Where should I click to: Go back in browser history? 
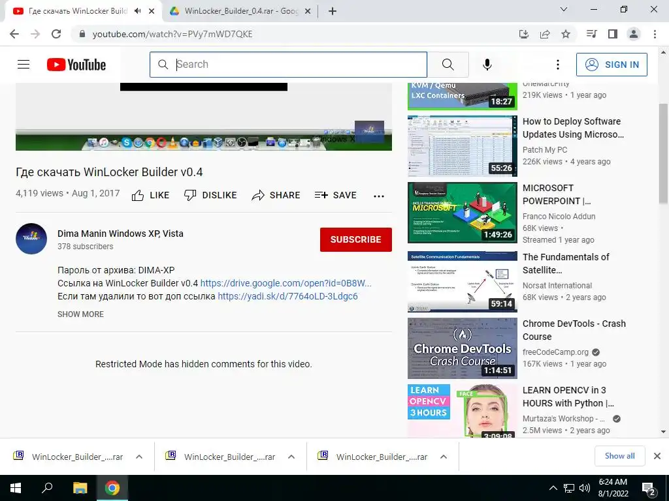14,34
